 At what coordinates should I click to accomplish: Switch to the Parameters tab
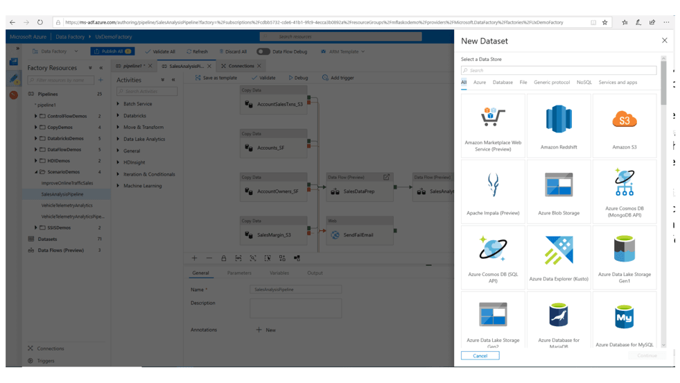tap(239, 273)
